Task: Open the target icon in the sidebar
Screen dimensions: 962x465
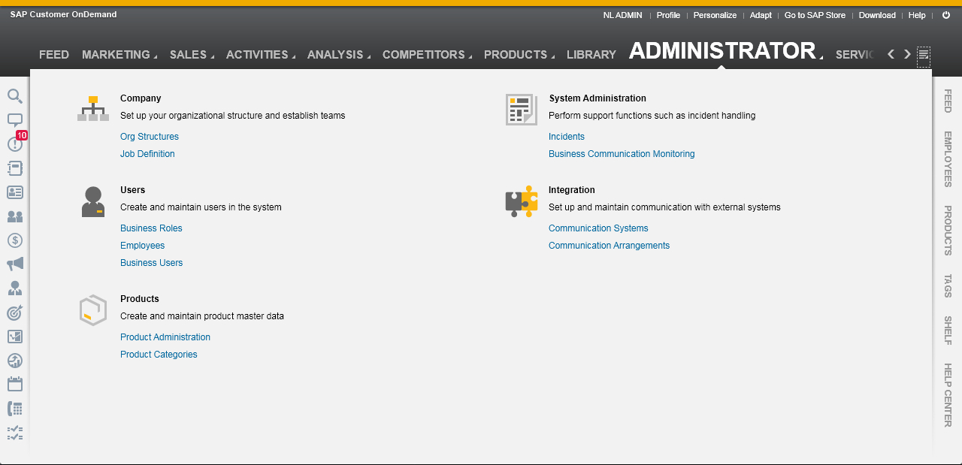Action: [15, 313]
